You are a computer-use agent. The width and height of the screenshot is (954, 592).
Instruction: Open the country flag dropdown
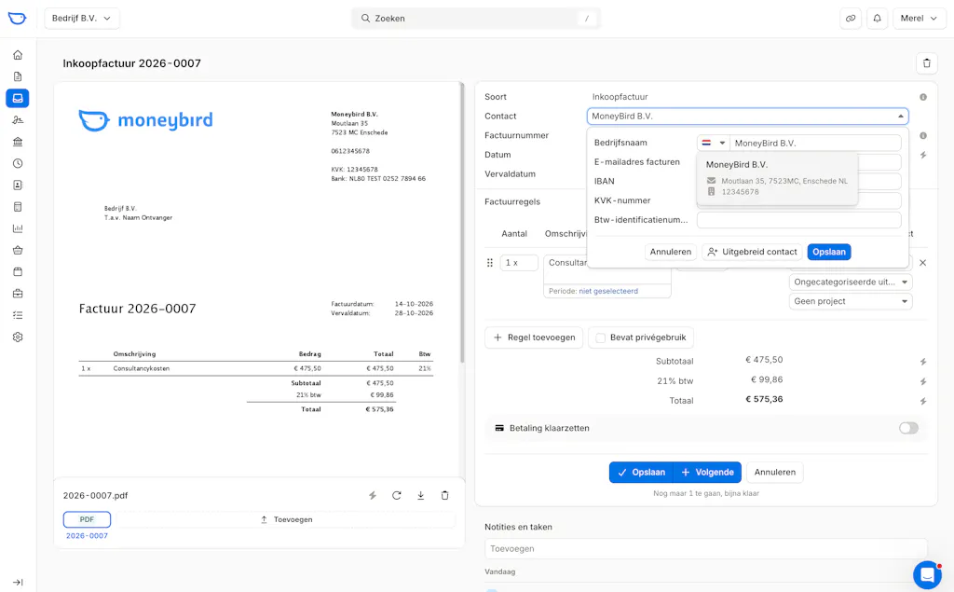[713, 144]
